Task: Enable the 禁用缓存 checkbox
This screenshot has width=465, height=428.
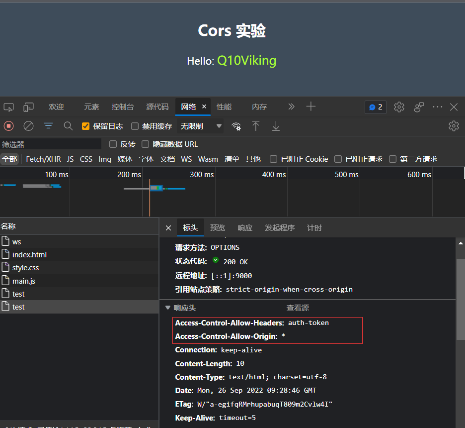Action: point(135,126)
